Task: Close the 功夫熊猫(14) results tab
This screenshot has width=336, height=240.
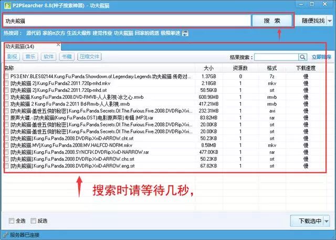Action: (58, 45)
